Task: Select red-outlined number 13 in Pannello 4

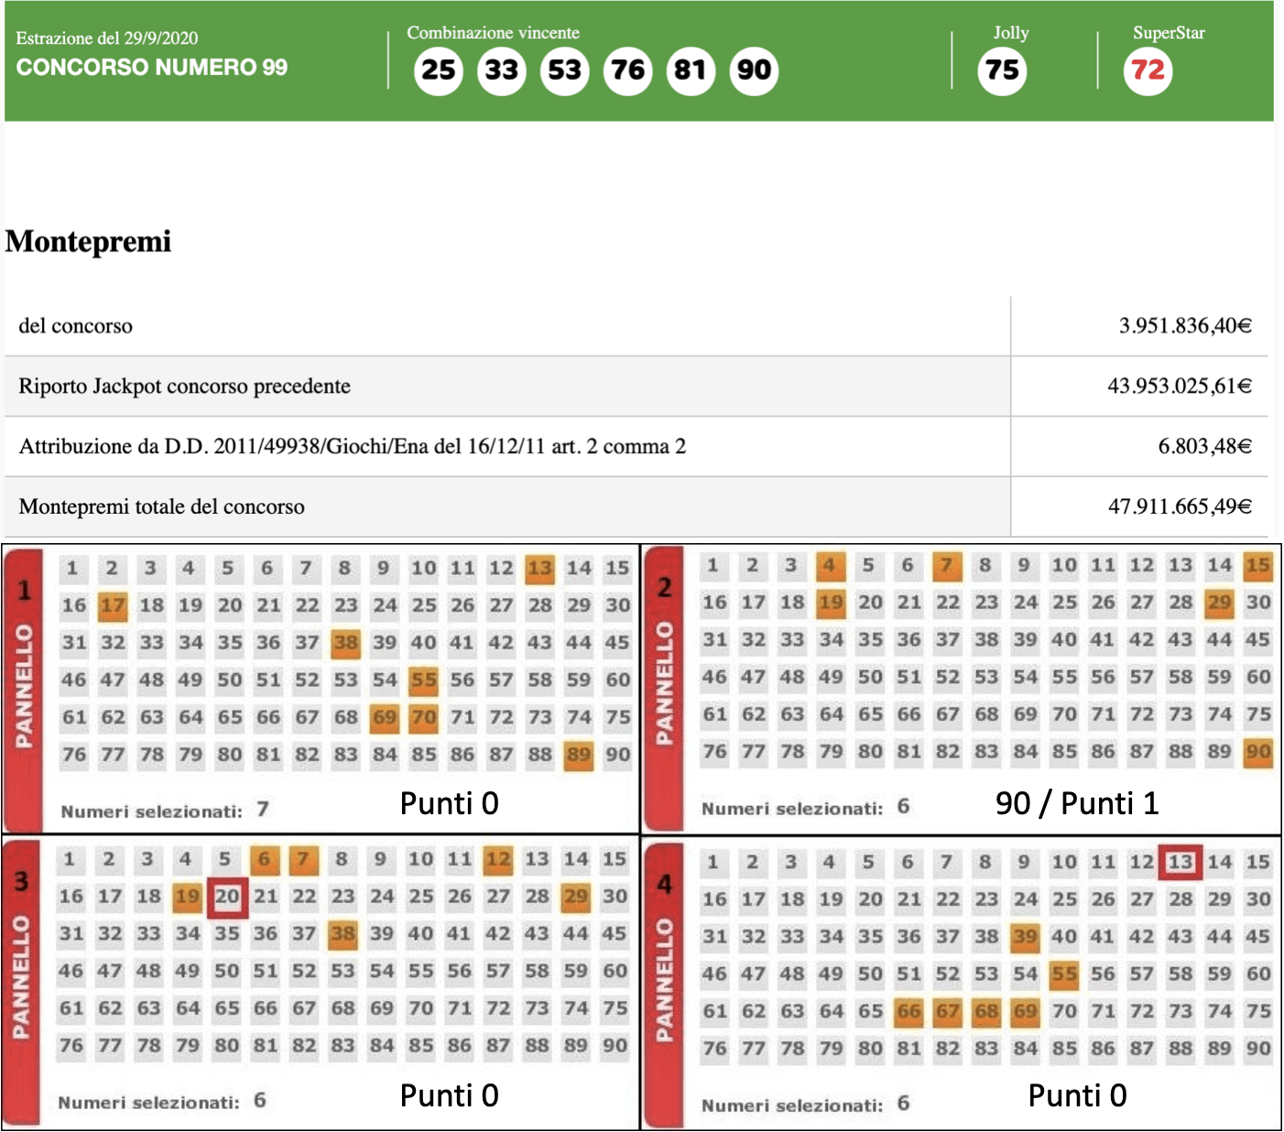Action: coord(1180,862)
